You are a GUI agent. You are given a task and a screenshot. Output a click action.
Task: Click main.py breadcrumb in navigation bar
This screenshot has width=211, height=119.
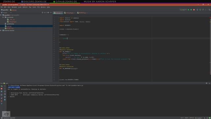point(13,10)
